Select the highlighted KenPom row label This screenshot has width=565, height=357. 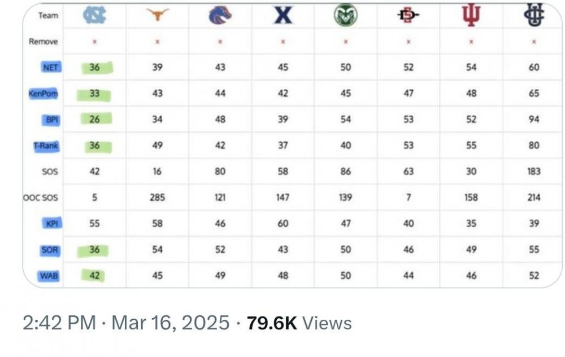pyautogui.click(x=44, y=94)
